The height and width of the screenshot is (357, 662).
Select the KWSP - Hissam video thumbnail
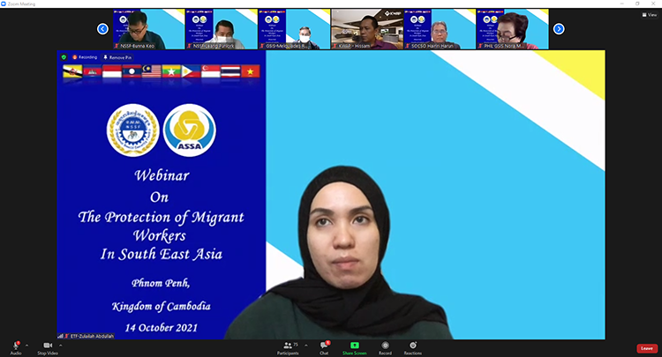pos(366,28)
